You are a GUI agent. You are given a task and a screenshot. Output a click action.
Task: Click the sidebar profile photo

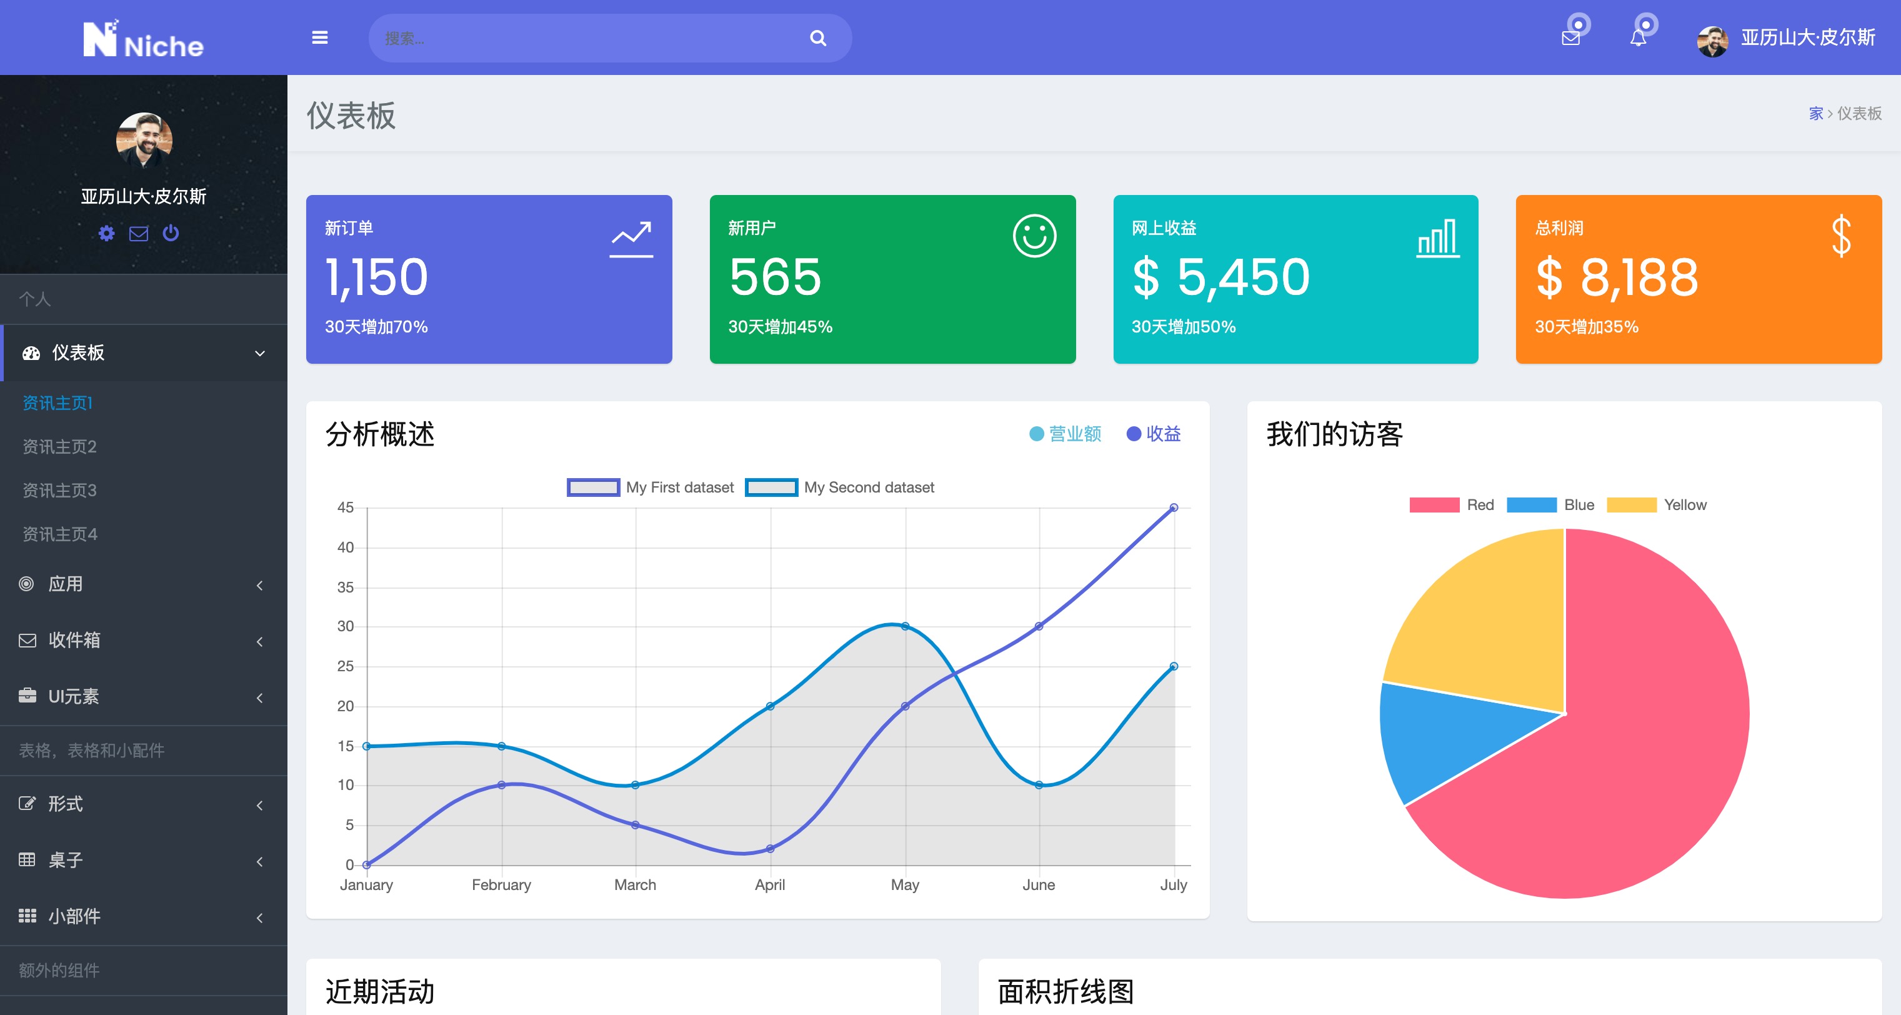(144, 140)
